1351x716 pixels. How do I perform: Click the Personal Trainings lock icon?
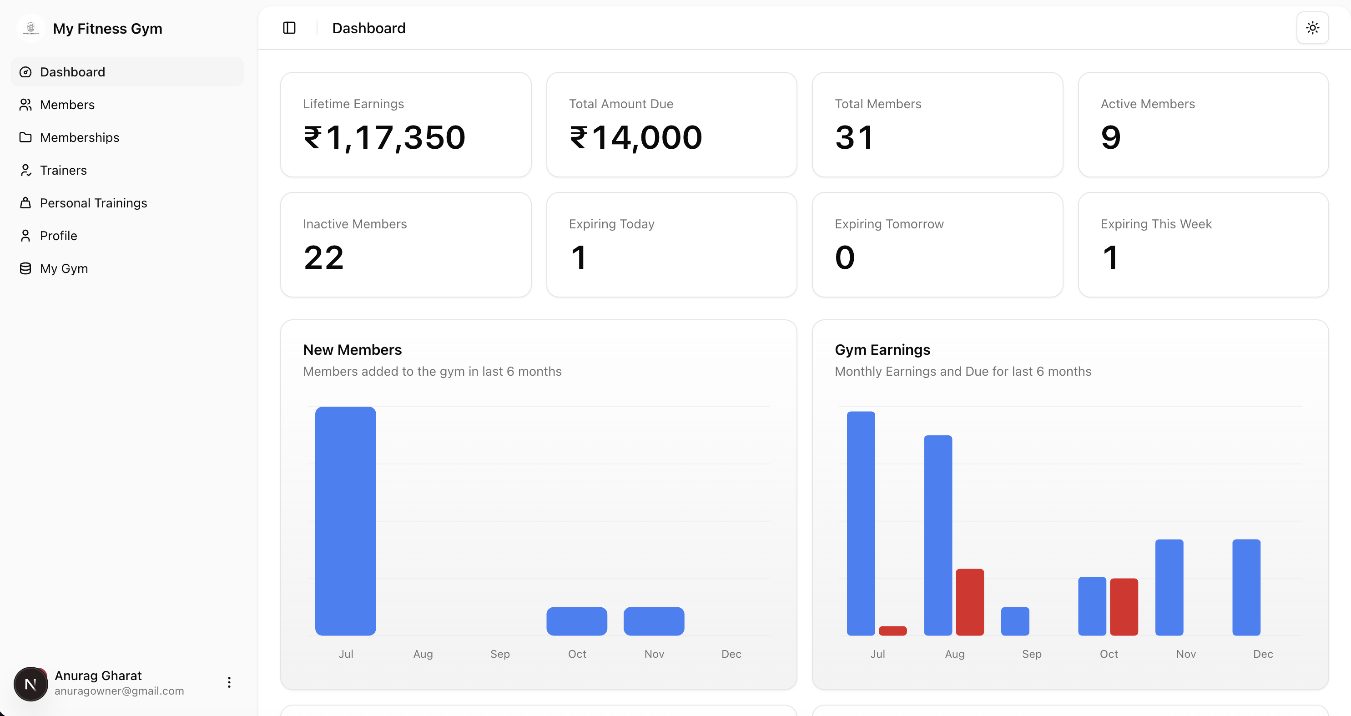coord(25,202)
